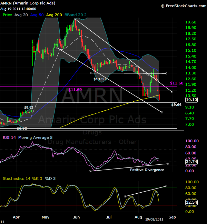Image resolution: width=207 pixels, height=224 pixels.
Task: Click the Price legend label
Action: pyautogui.click(x=7, y=15)
